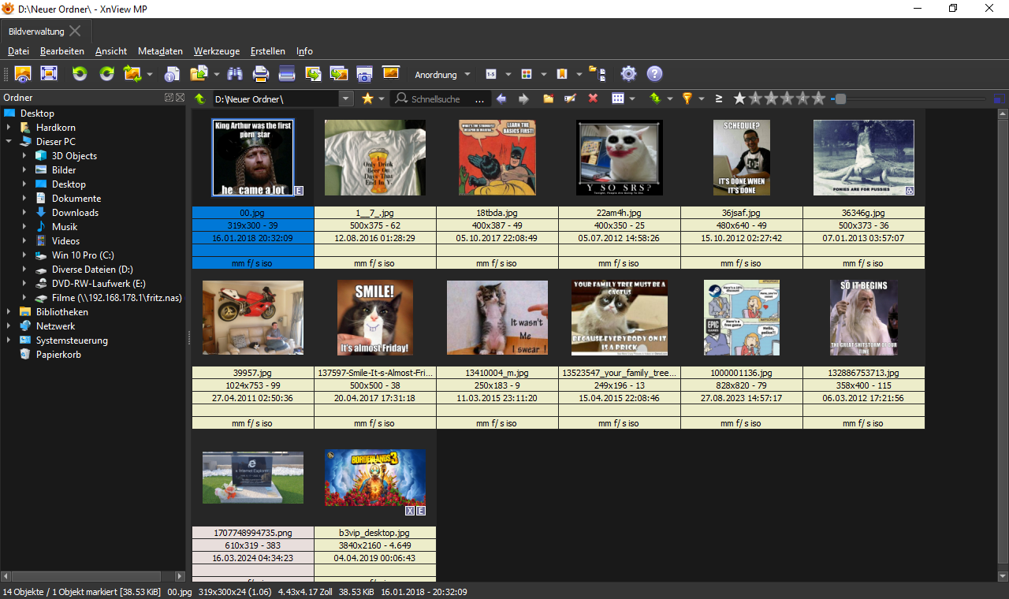Collapse the Dieser PC tree node

[9, 142]
